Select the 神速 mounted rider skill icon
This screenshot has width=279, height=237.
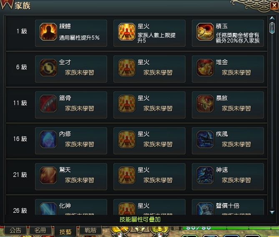205,175
